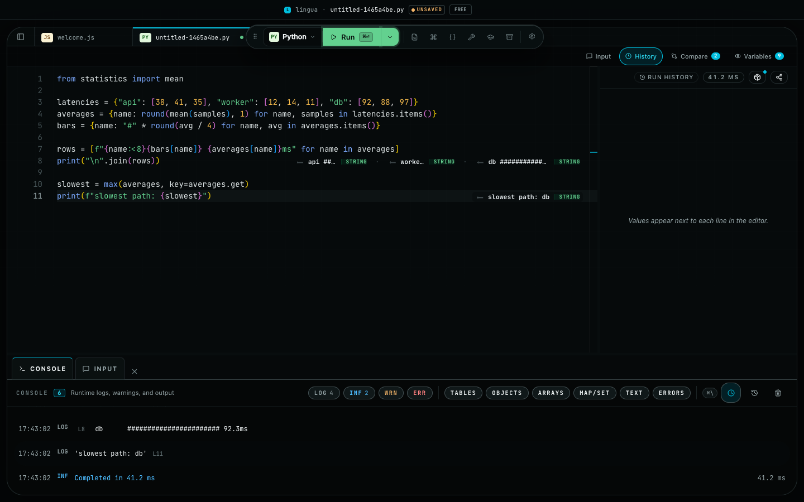Screen dimensions: 804x502
Task: Click inline result 'api ##…' value
Action: click(322, 162)
